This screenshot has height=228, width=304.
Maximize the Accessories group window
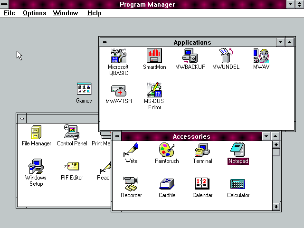tap(275, 136)
